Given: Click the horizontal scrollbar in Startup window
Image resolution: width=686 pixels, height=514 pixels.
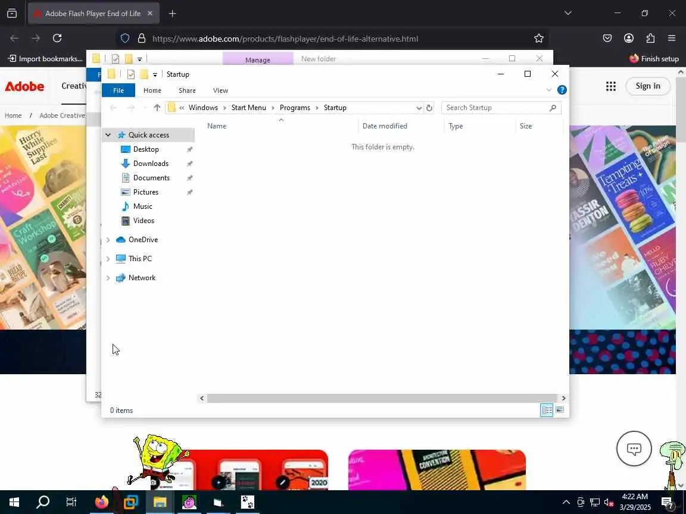Looking at the screenshot, I should coord(382,398).
